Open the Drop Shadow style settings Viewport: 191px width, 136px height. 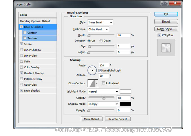click(32, 91)
